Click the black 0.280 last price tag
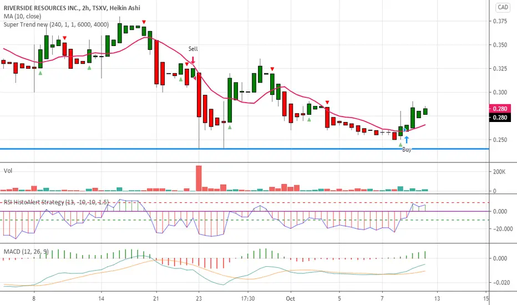The image size is (517, 305). (x=500, y=118)
